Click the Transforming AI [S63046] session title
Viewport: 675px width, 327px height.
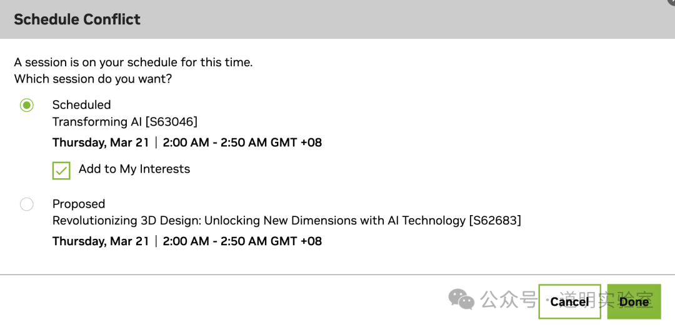click(125, 122)
